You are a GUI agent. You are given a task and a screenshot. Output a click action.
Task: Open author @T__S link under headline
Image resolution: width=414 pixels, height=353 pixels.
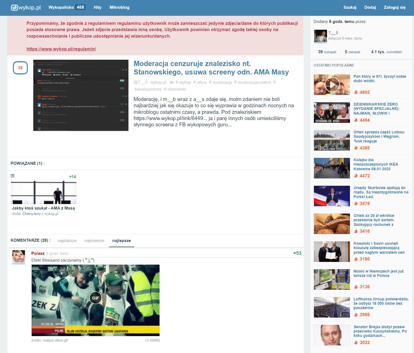click(x=141, y=82)
